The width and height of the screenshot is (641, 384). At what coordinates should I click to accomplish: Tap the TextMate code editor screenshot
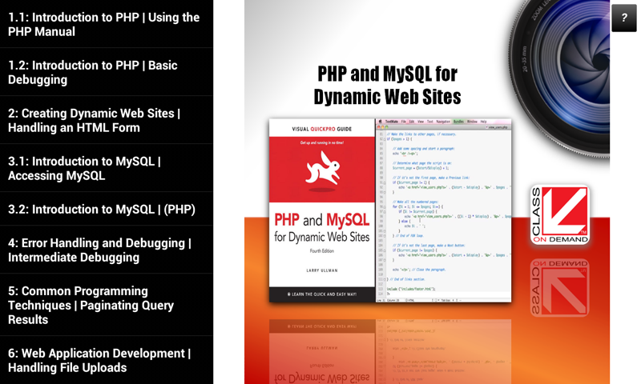click(443, 210)
